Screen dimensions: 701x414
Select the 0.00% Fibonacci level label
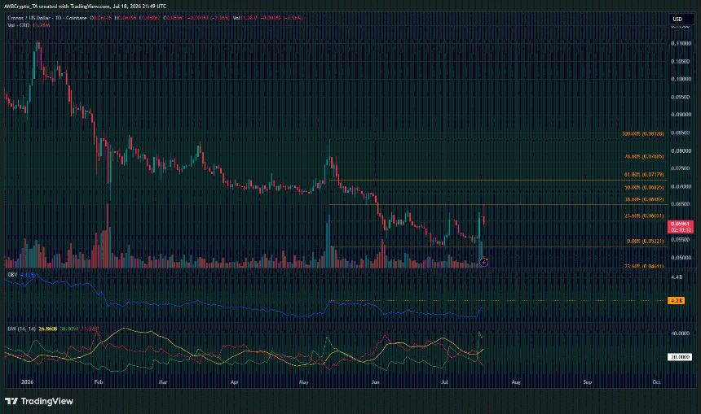[645, 242]
